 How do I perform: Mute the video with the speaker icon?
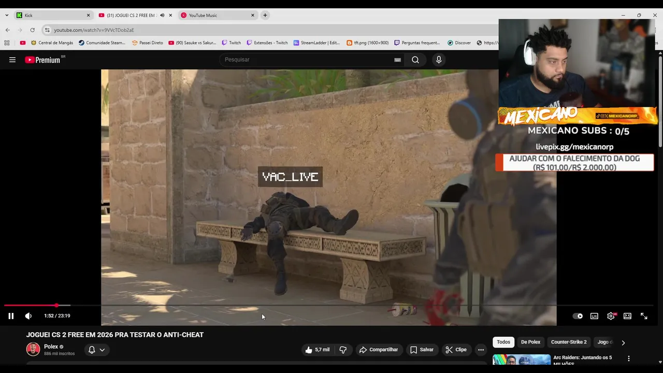click(x=28, y=316)
